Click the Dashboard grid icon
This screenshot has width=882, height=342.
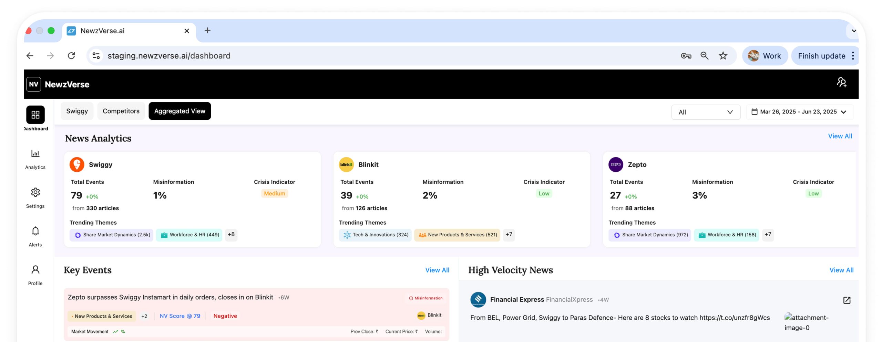35,115
